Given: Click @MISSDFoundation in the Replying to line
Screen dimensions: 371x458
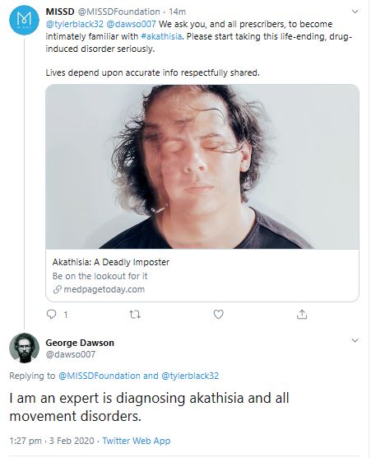Looking at the screenshot, I should click(100, 376).
